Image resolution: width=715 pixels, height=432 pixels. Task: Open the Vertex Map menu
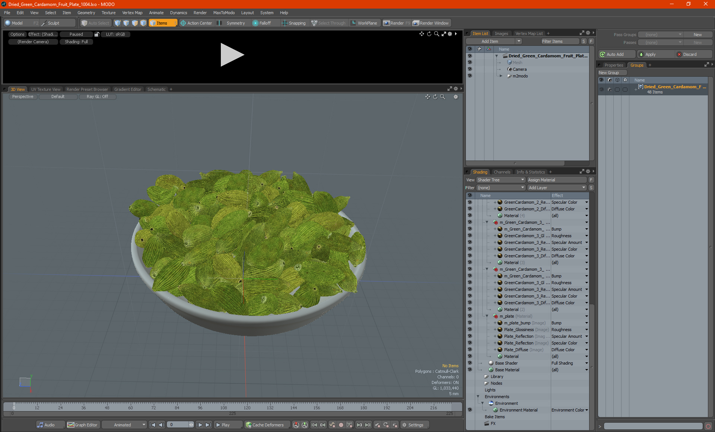point(132,13)
